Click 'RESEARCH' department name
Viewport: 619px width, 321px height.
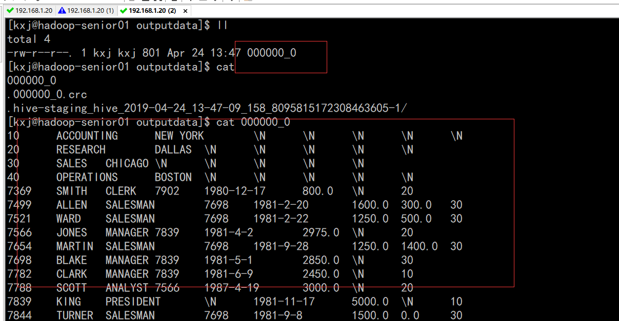click(x=81, y=149)
